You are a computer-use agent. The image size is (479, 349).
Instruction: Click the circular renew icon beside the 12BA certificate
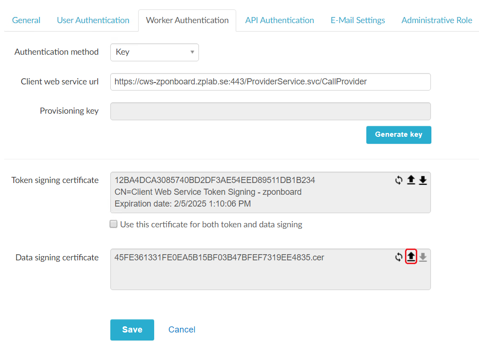point(398,180)
